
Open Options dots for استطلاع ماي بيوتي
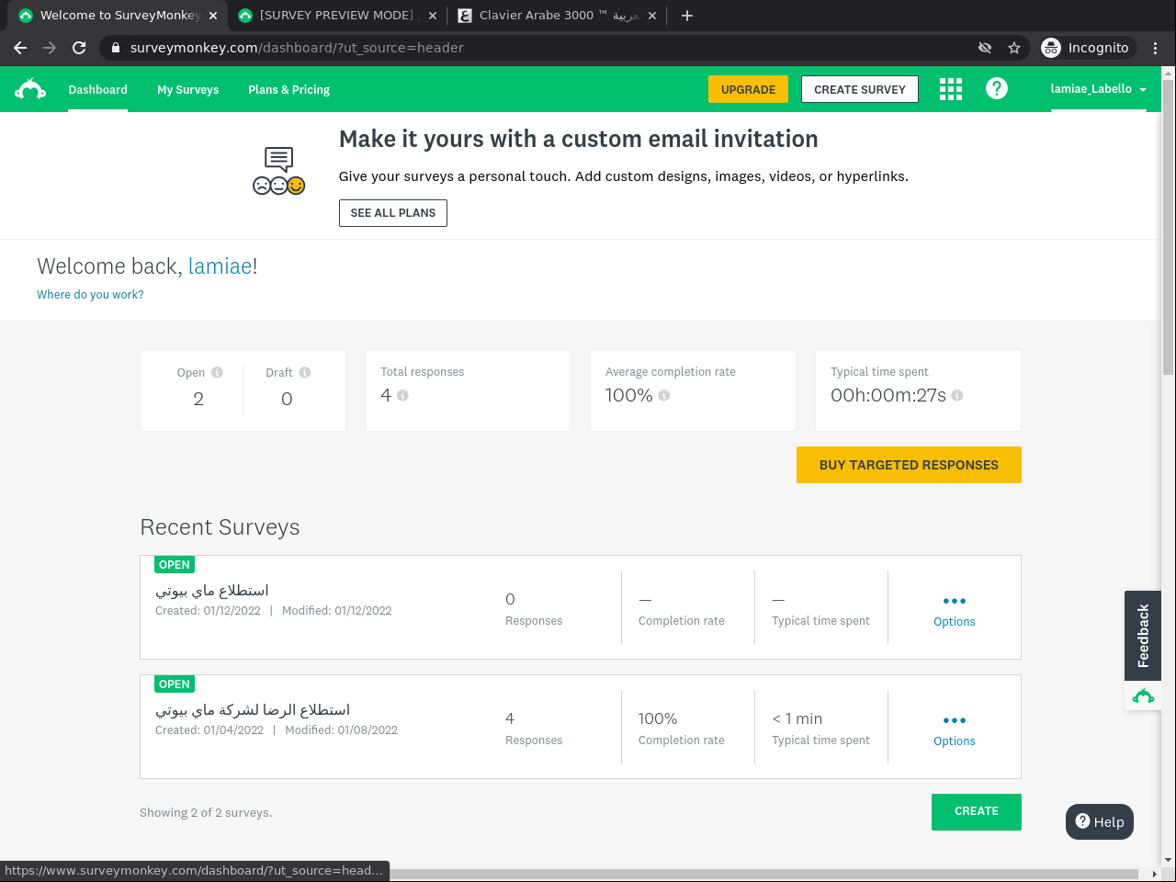[955, 601]
